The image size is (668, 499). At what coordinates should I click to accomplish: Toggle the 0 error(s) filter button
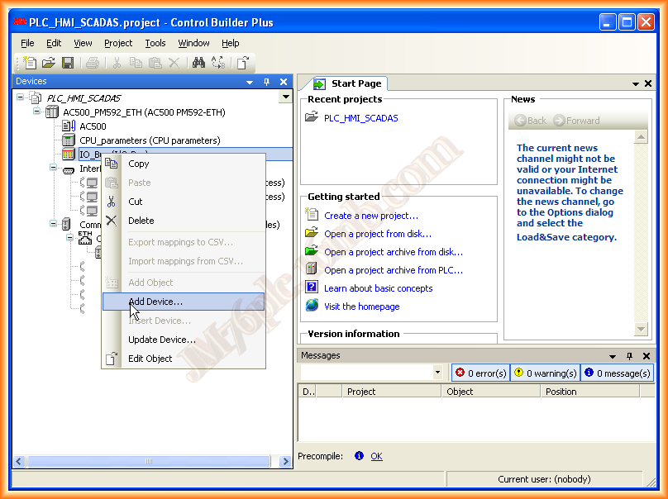[480, 373]
